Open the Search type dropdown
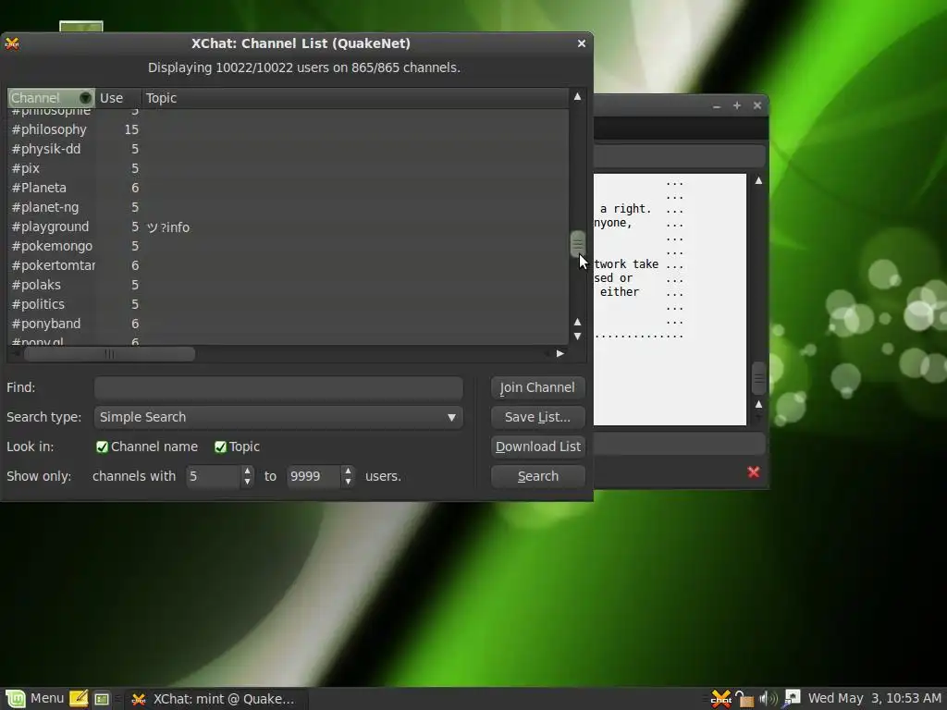Screen dimensions: 947x710 click(x=278, y=417)
